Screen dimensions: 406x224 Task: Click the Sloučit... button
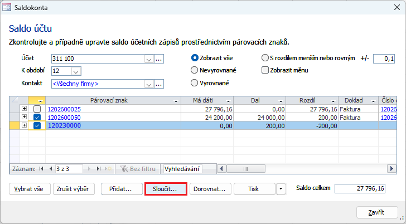pos(166,189)
